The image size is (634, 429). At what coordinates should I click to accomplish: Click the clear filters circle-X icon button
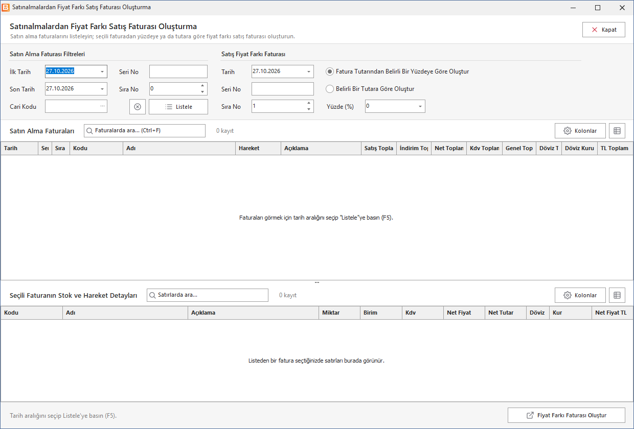(x=138, y=107)
